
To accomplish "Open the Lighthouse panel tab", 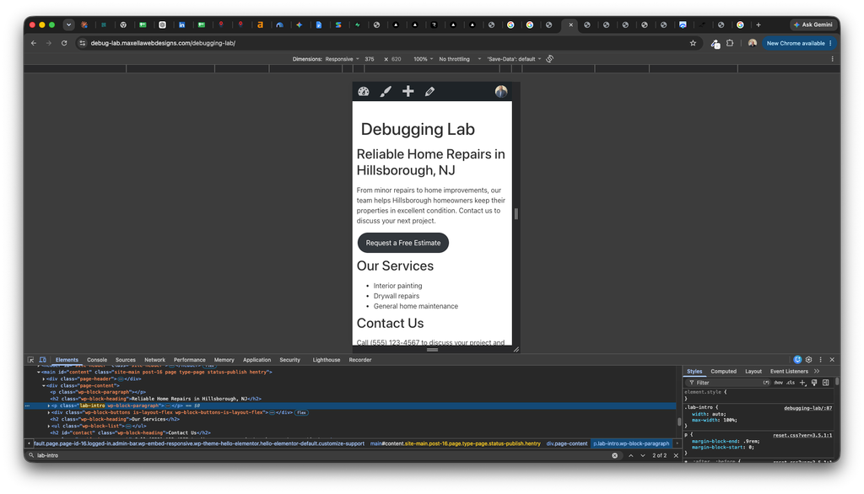I will [327, 360].
